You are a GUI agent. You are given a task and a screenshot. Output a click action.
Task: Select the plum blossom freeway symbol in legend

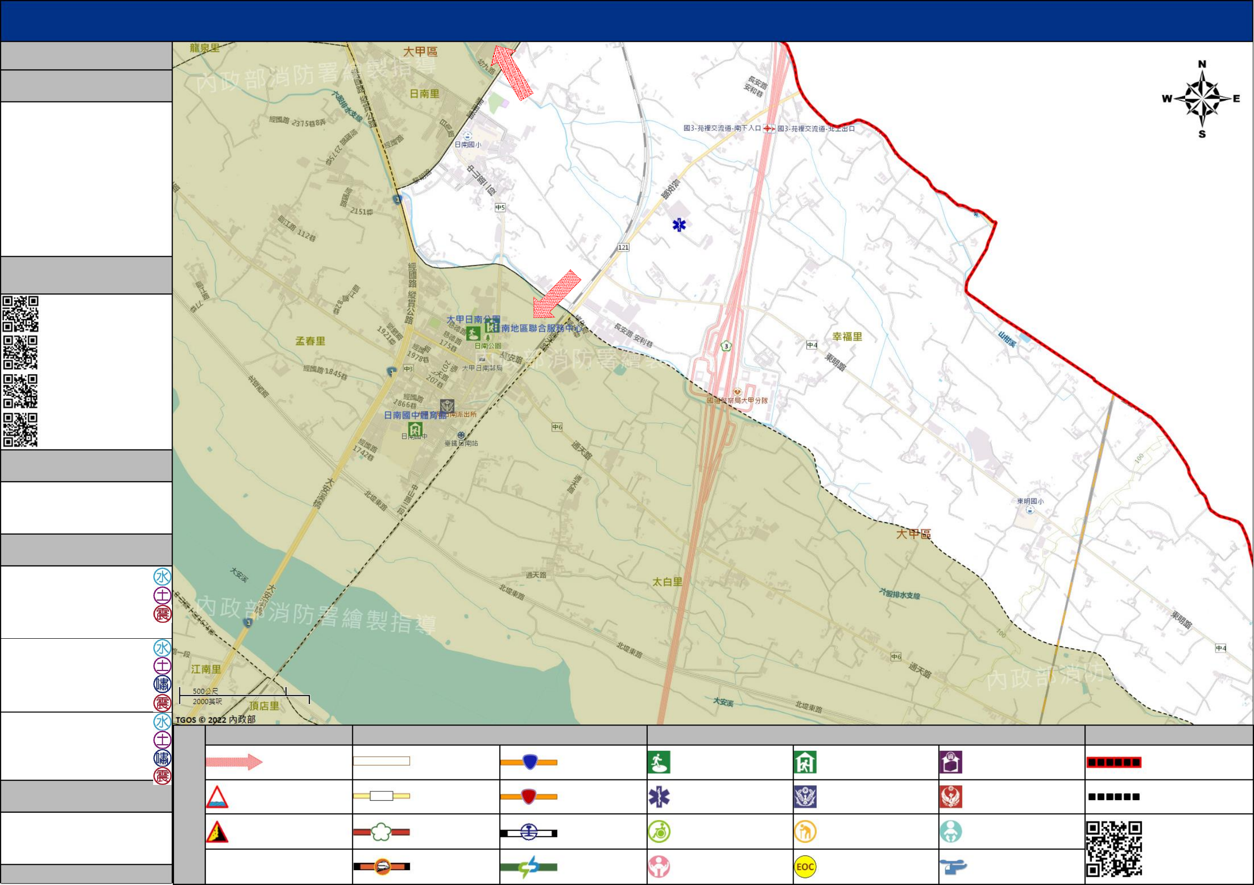[382, 832]
